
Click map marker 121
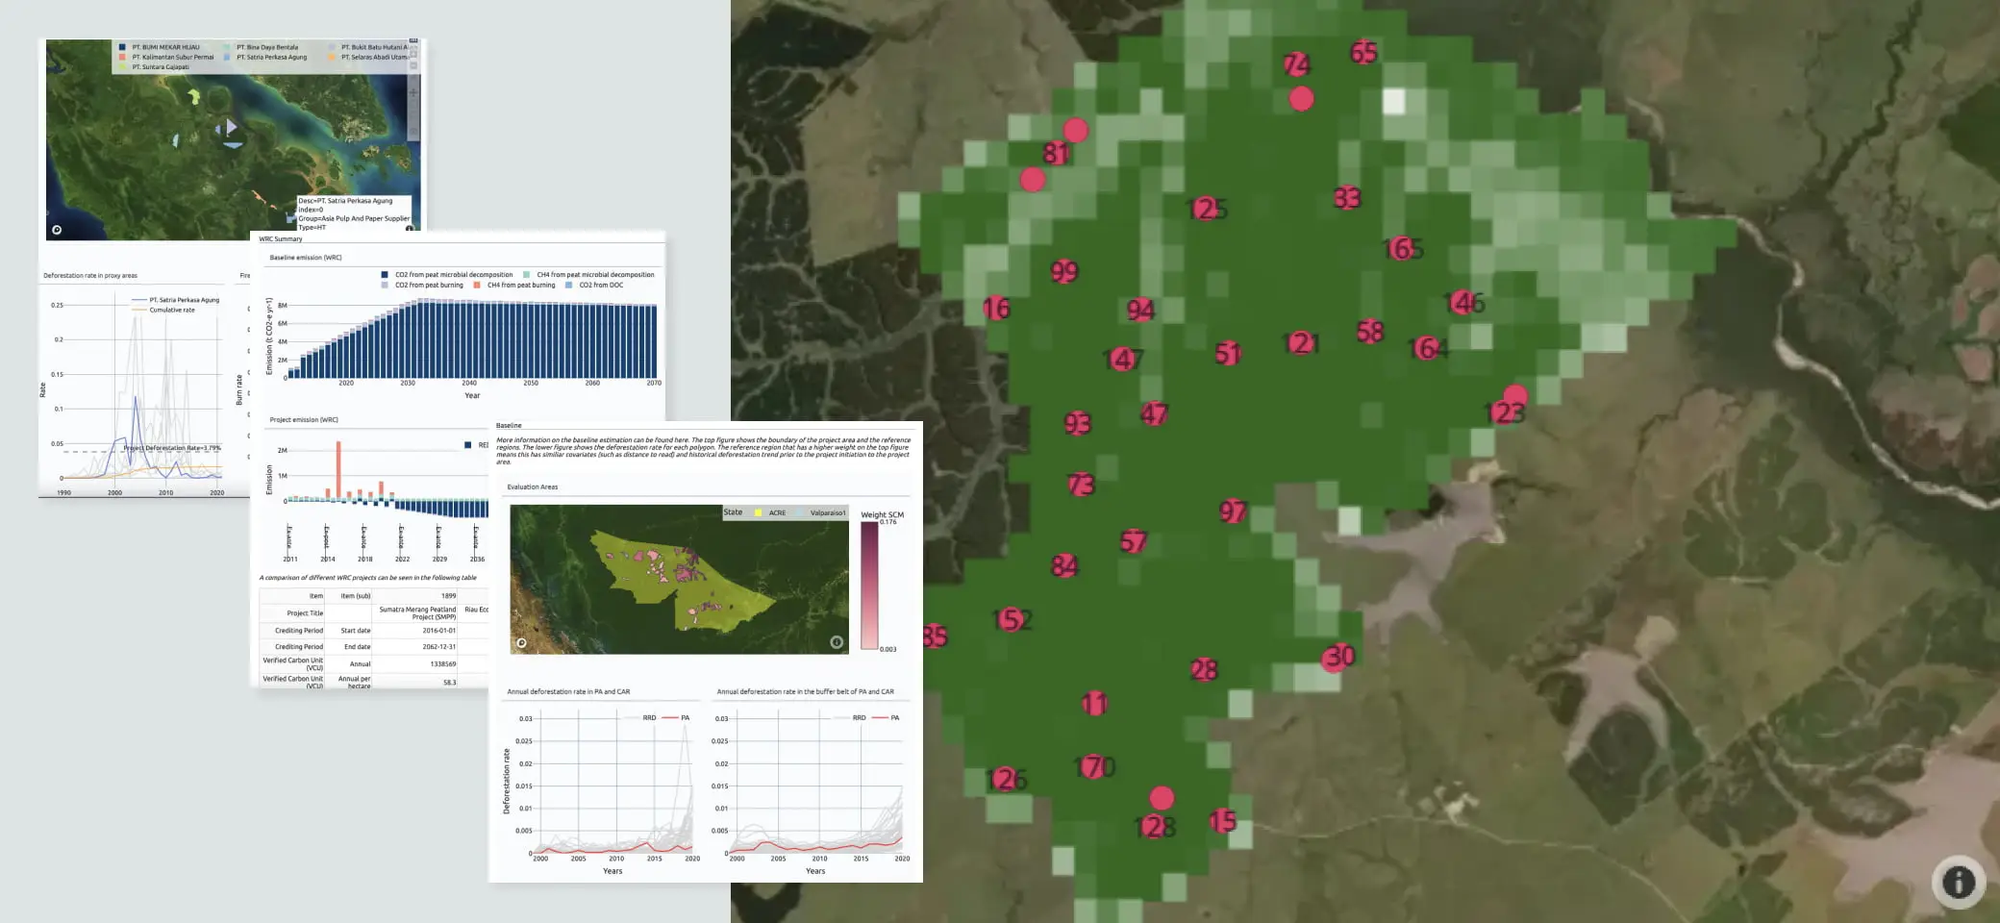click(1301, 343)
